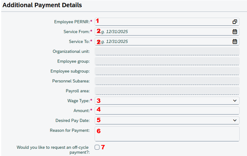Click the Employee PERNR label

pos(72,22)
